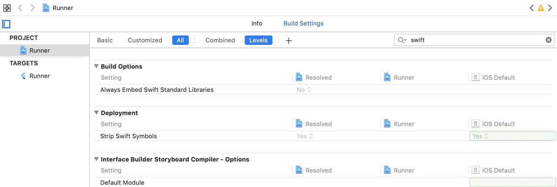Switch to Customized settings filter
Image resolution: width=557 pixels, height=187 pixels.
point(145,40)
